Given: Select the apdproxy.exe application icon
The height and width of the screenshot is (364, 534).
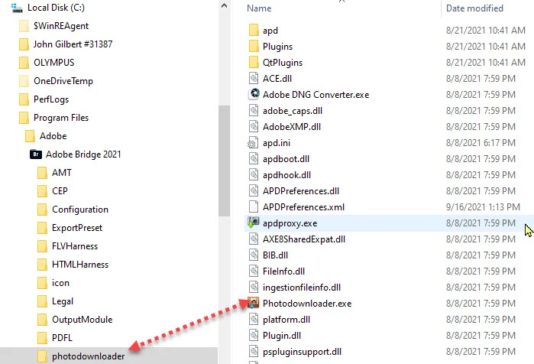Looking at the screenshot, I should 254,223.
